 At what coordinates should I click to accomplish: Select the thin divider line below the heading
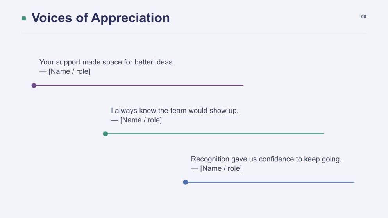pyautogui.click(x=194, y=34)
